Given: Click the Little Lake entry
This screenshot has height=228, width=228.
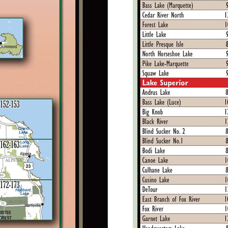Looking at the screenshot, I should click(184, 34).
